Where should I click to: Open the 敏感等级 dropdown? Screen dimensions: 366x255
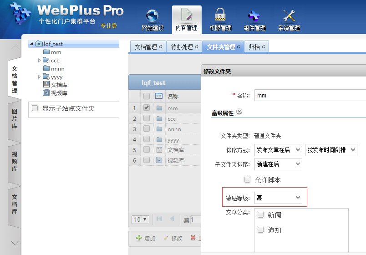pos(278,198)
